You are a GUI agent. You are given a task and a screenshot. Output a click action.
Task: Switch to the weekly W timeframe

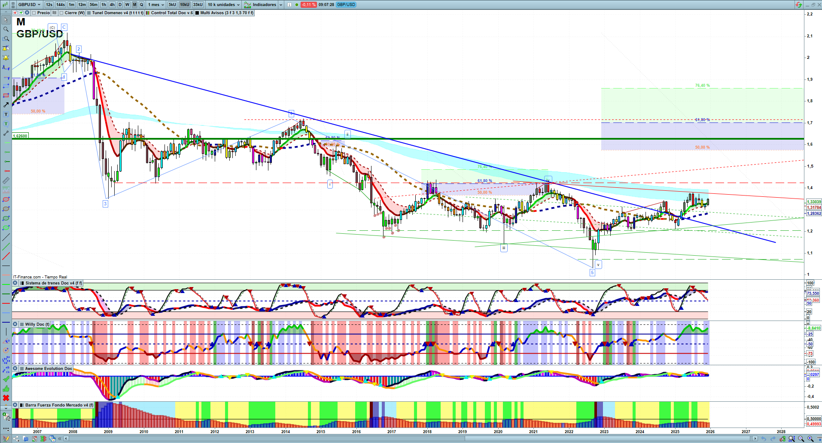(x=127, y=5)
